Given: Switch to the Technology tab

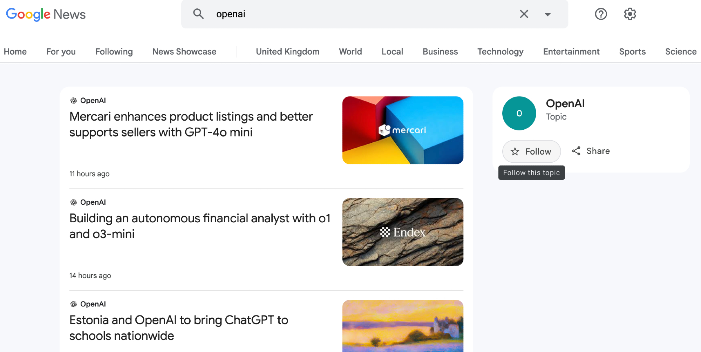Looking at the screenshot, I should [x=500, y=52].
